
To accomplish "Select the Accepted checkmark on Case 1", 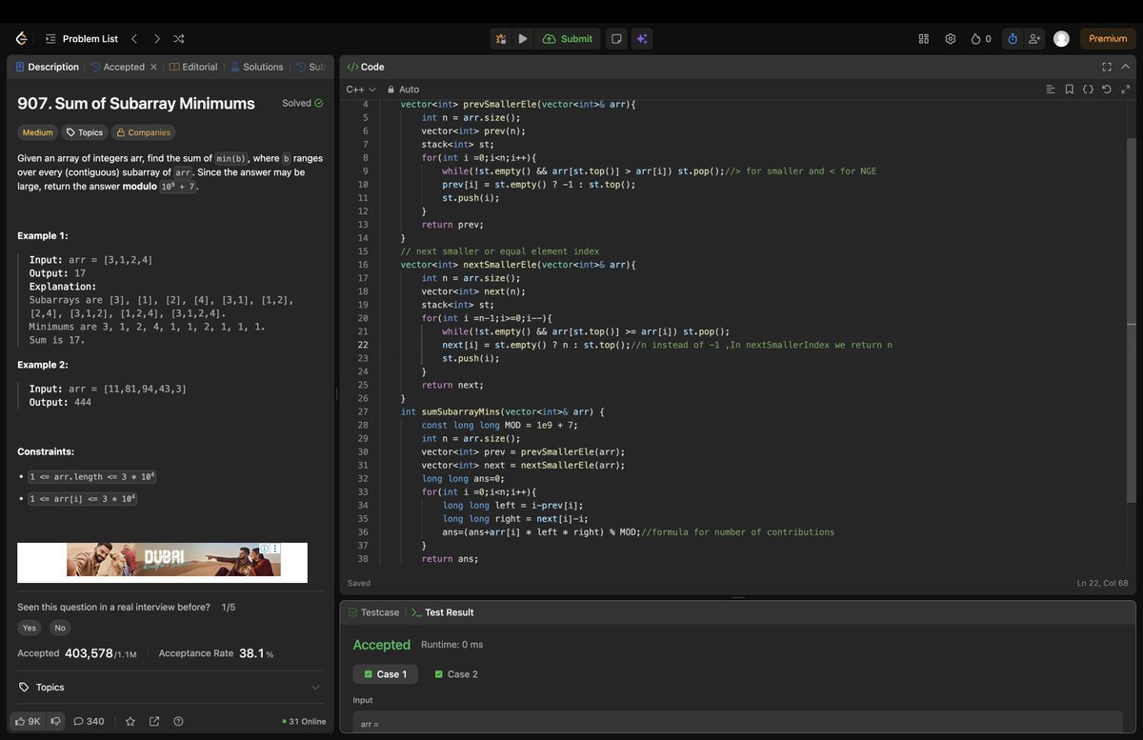I will [370, 674].
